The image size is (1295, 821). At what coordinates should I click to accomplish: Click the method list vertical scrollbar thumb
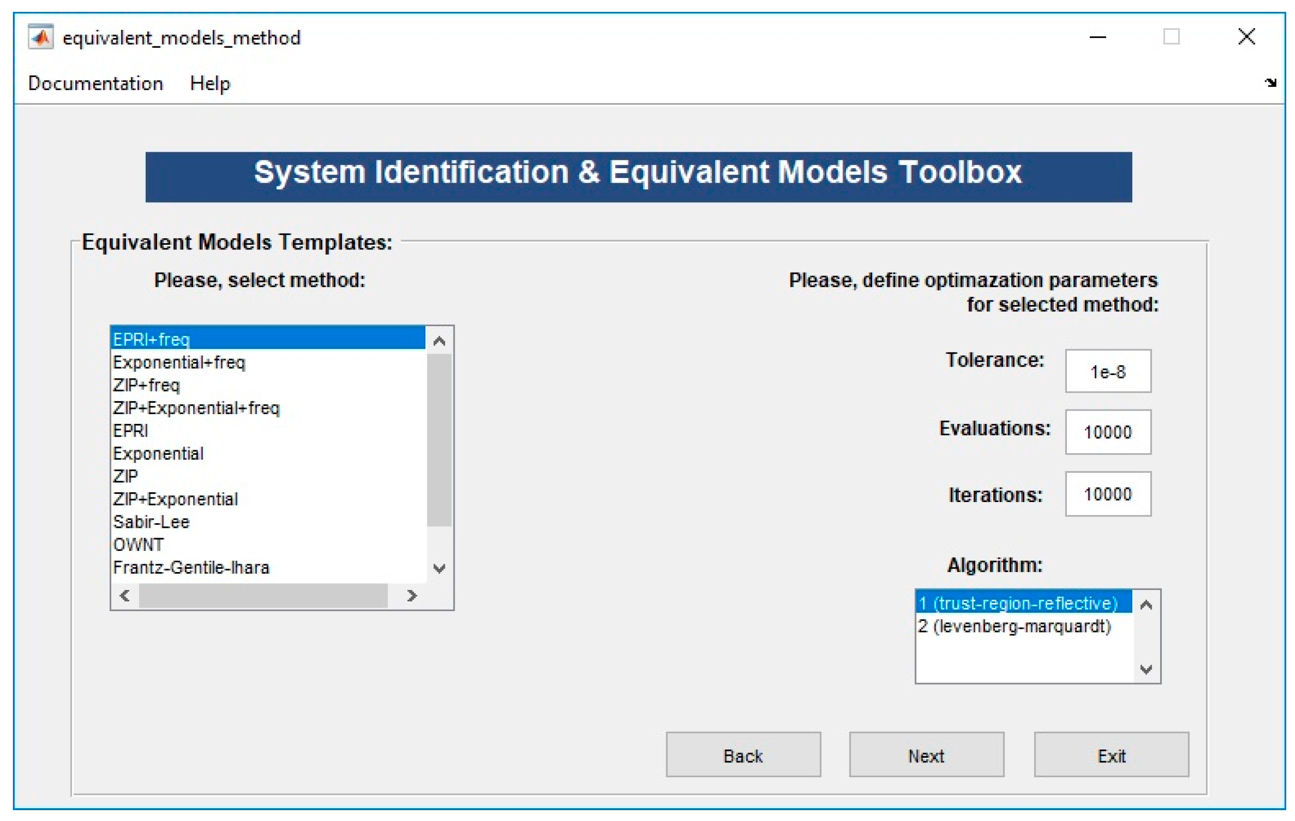[x=439, y=439]
